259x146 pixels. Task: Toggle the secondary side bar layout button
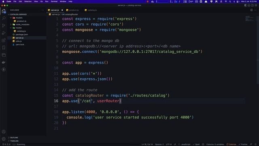click(x=253, y=5)
